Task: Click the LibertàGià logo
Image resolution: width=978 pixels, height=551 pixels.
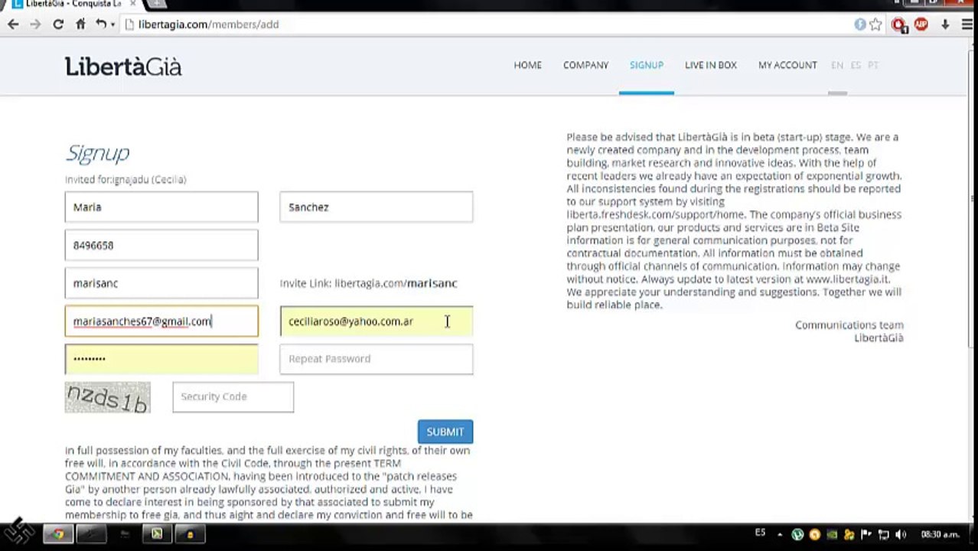Action: point(123,67)
